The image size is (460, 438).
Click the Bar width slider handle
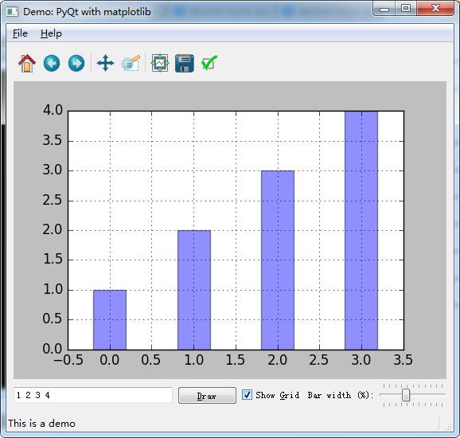406,395
